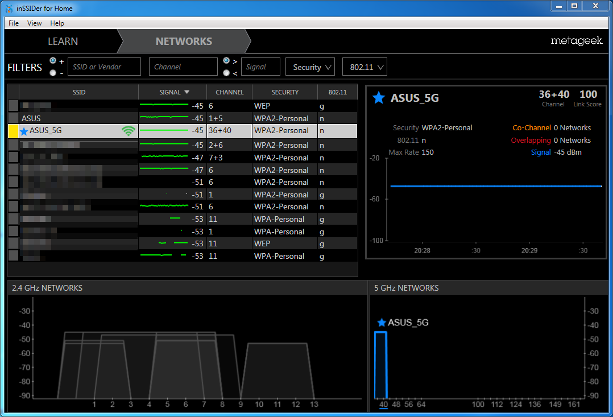613x417 pixels.
Task: Click the 100 Link Score value
Action: [x=589, y=94]
